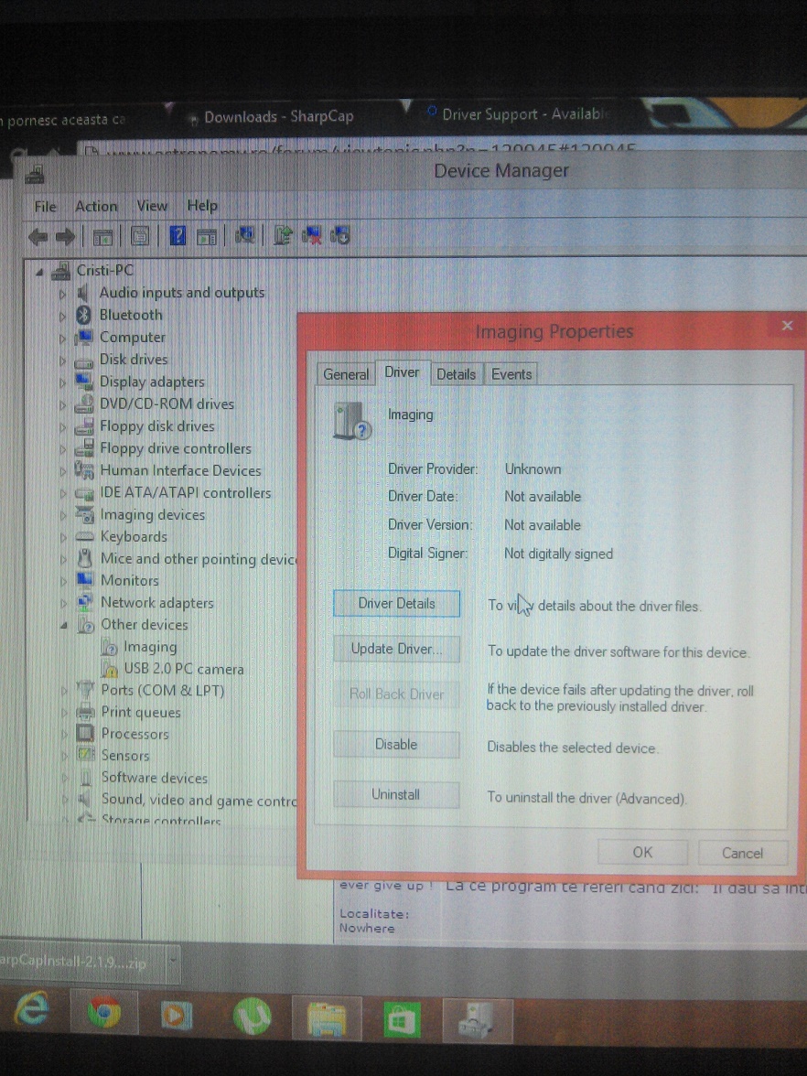807x1076 pixels.
Task: Click the Uninstall button
Action: pyautogui.click(x=396, y=794)
